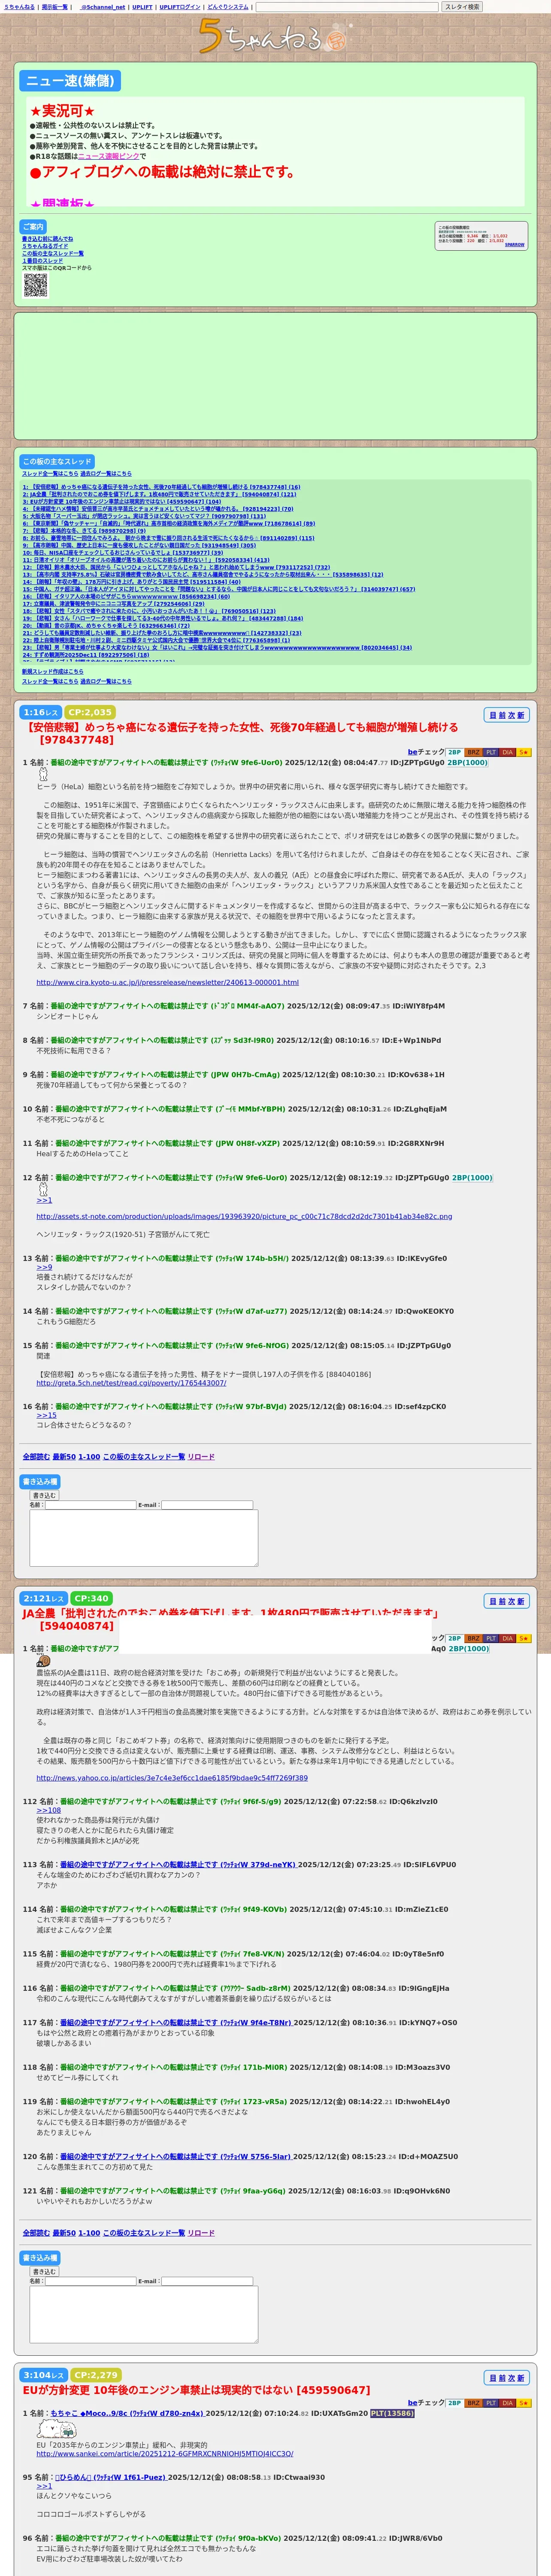Click the DIA badge in JA全農 thread header

pos(507,1638)
